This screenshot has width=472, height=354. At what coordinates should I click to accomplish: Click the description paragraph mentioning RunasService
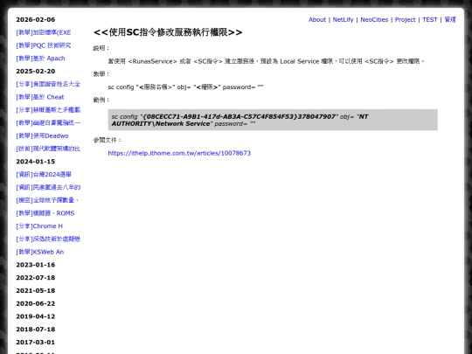[x=266, y=61]
